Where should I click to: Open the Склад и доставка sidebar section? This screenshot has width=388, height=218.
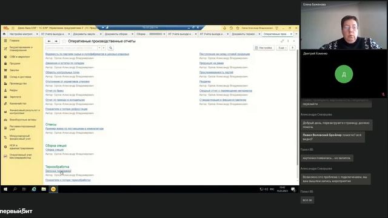pyautogui.click(x=20, y=77)
